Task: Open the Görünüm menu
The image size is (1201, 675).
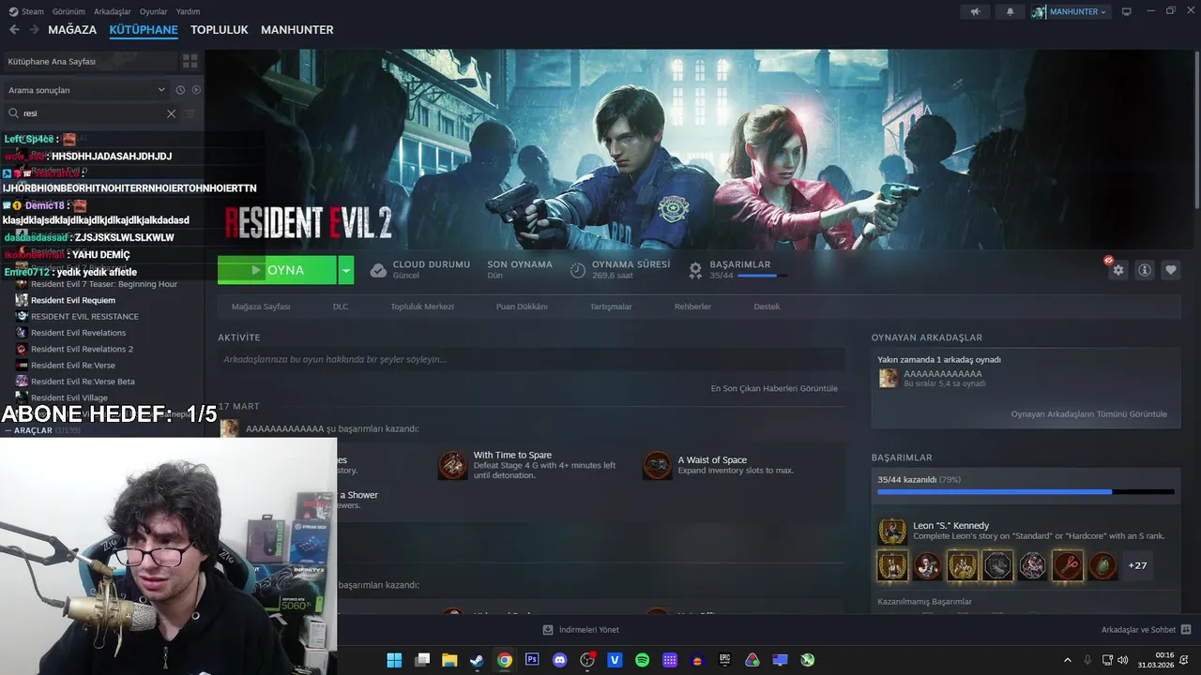Action: pos(68,11)
